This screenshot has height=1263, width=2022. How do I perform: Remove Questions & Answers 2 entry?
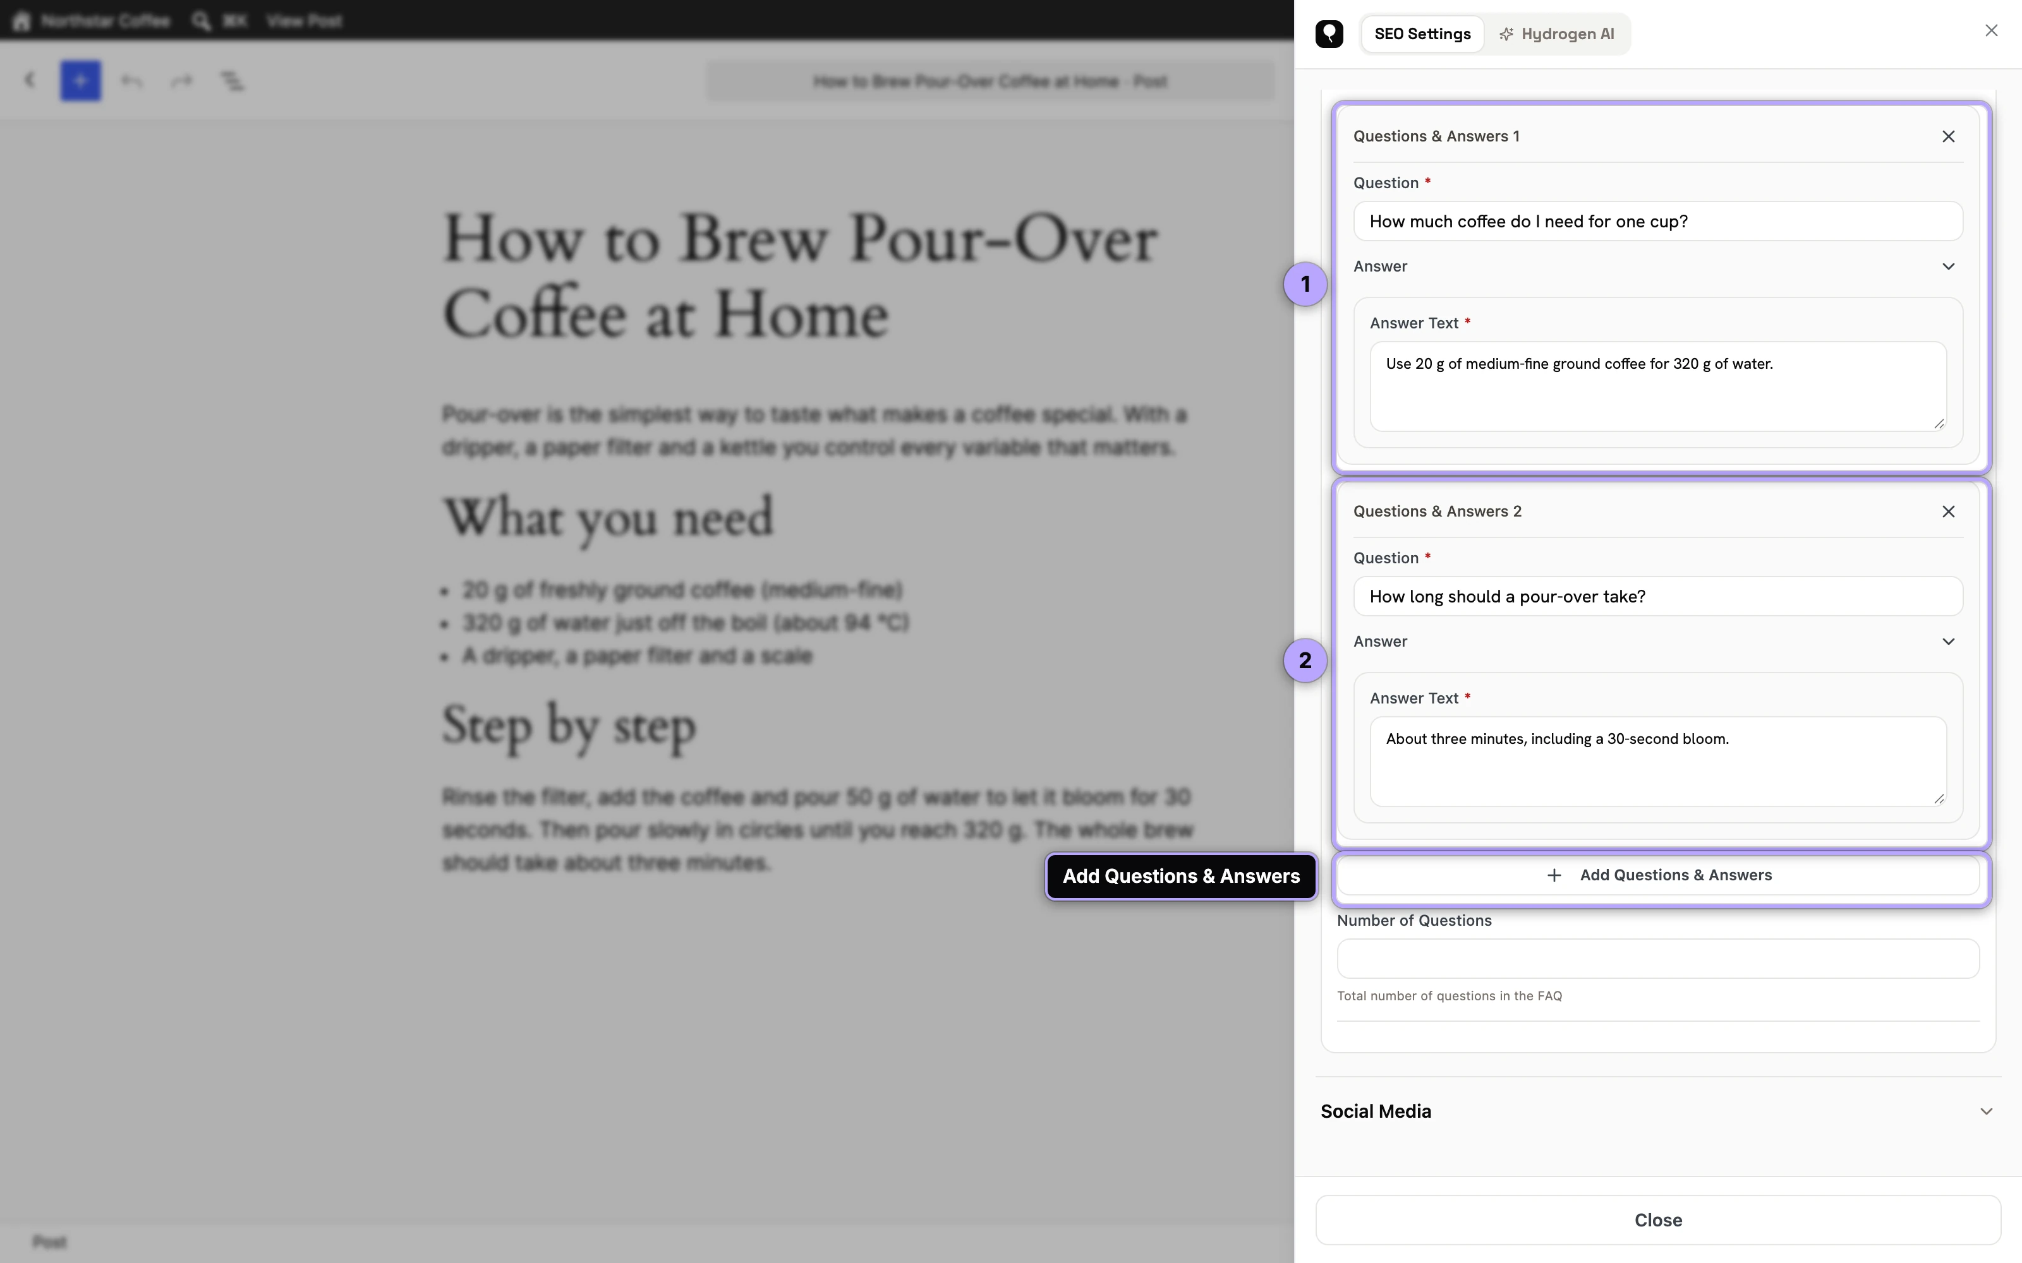[1949, 512]
